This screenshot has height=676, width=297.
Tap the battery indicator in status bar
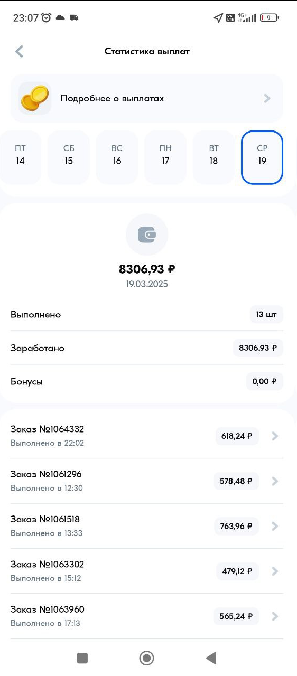(269, 17)
